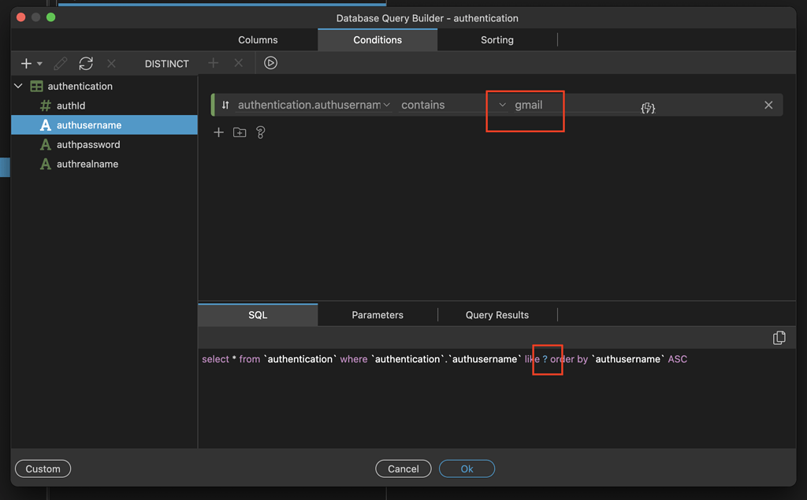This screenshot has width=807, height=500.
Task: Open the Query Results tab
Action: (x=496, y=314)
